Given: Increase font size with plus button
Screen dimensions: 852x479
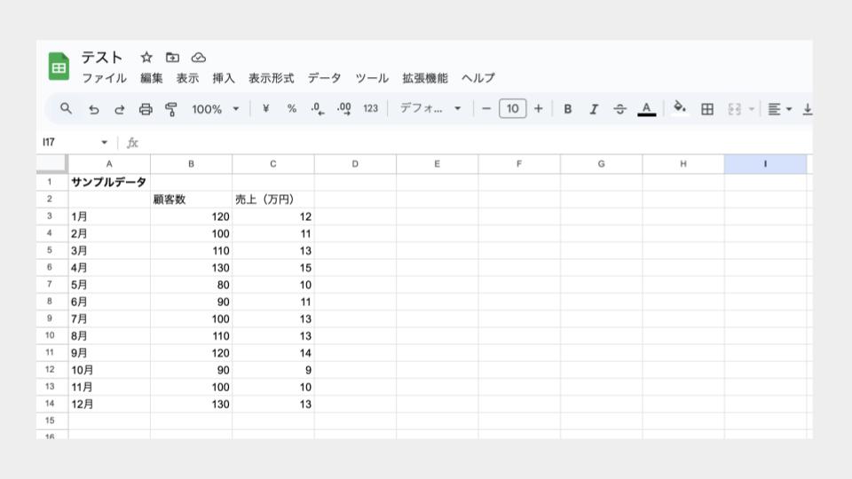Looking at the screenshot, I should (x=538, y=109).
